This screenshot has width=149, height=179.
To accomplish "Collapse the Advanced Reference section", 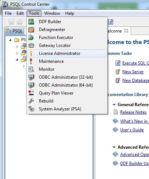I will [114, 147].
